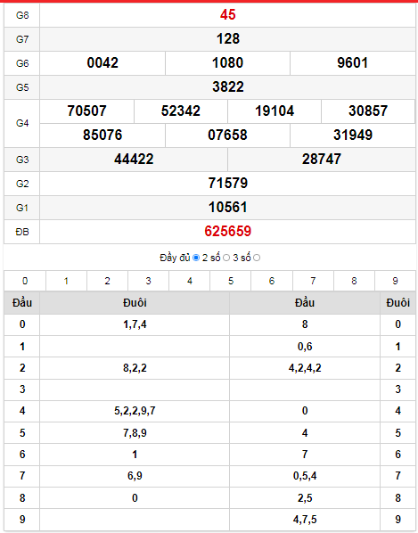Select the "2 số" radio option
This screenshot has width=418, height=533.
click(226, 258)
